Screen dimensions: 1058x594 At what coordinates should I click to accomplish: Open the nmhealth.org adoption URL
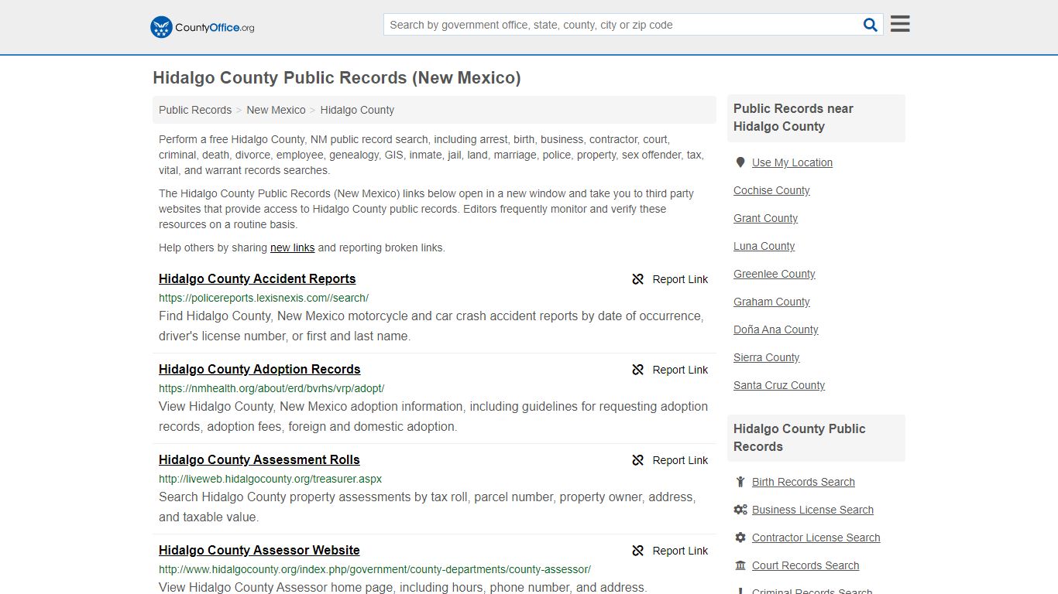click(271, 388)
